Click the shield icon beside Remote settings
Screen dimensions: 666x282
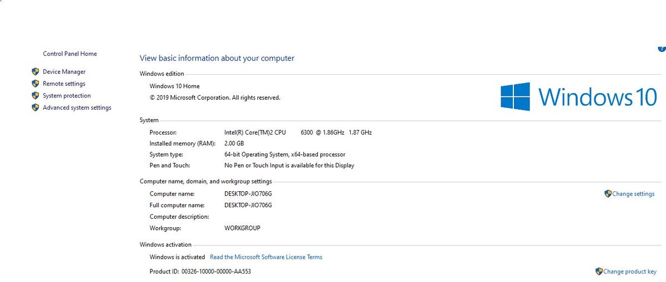click(36, 84)
